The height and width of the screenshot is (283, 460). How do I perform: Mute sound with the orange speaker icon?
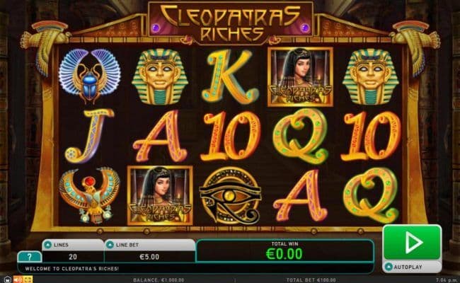coord(18,279)
